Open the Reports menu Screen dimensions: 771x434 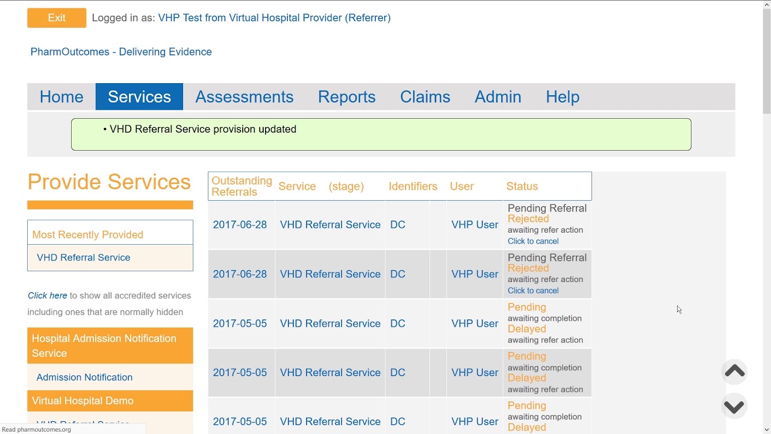click(346, 96)
